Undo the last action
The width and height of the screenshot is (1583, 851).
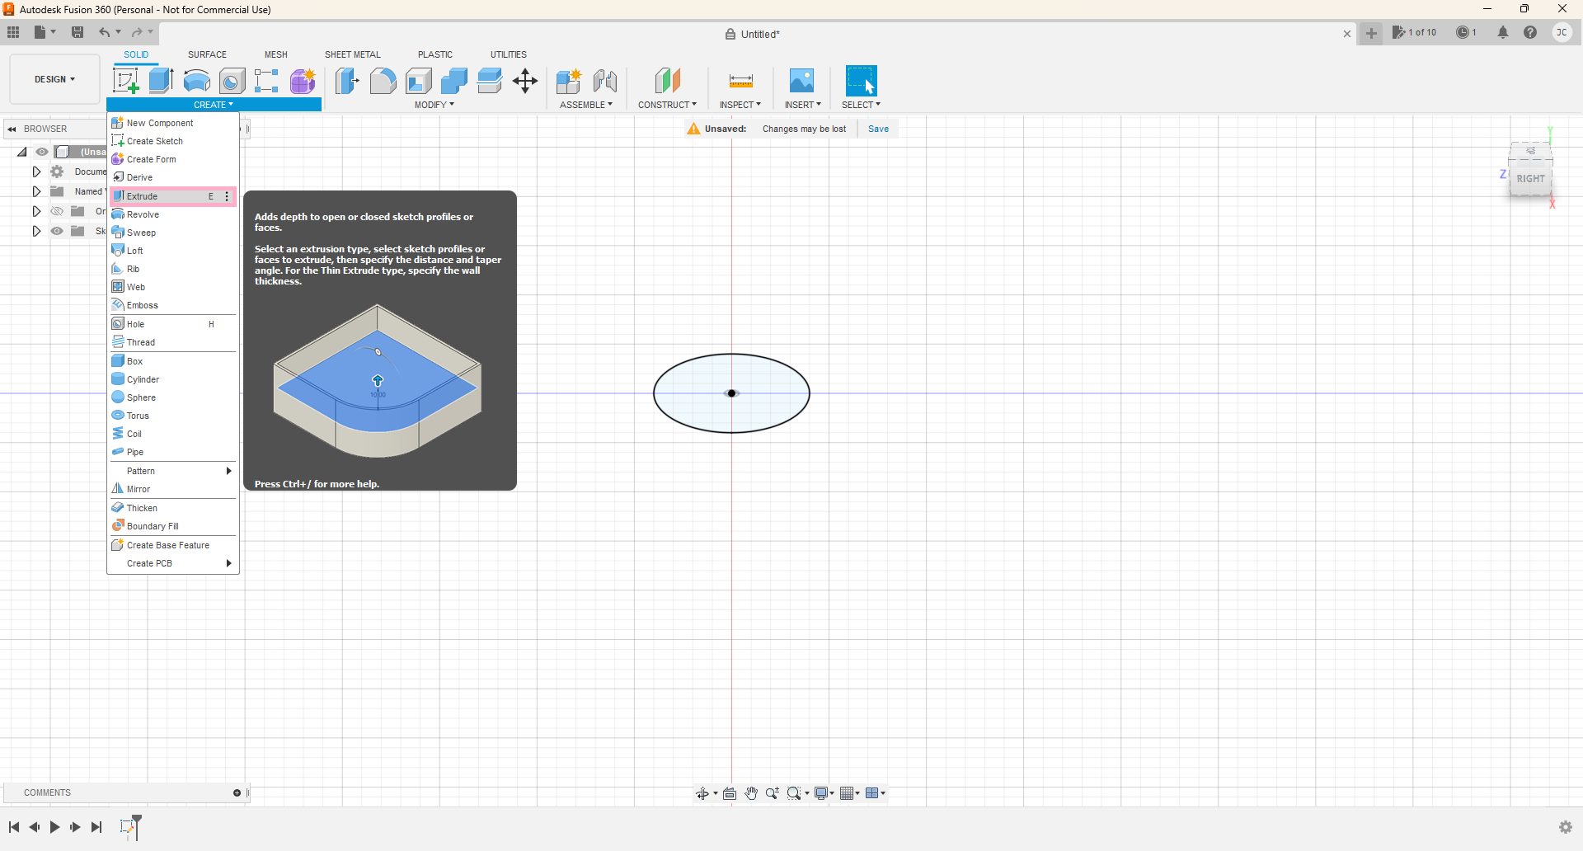[x=105, y=32]
